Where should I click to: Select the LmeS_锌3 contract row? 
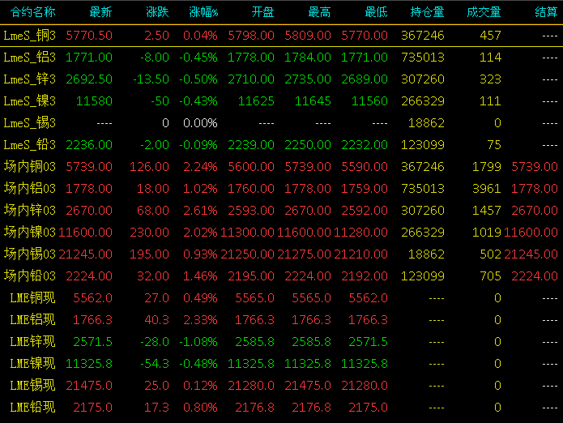[x=282, y=79]
